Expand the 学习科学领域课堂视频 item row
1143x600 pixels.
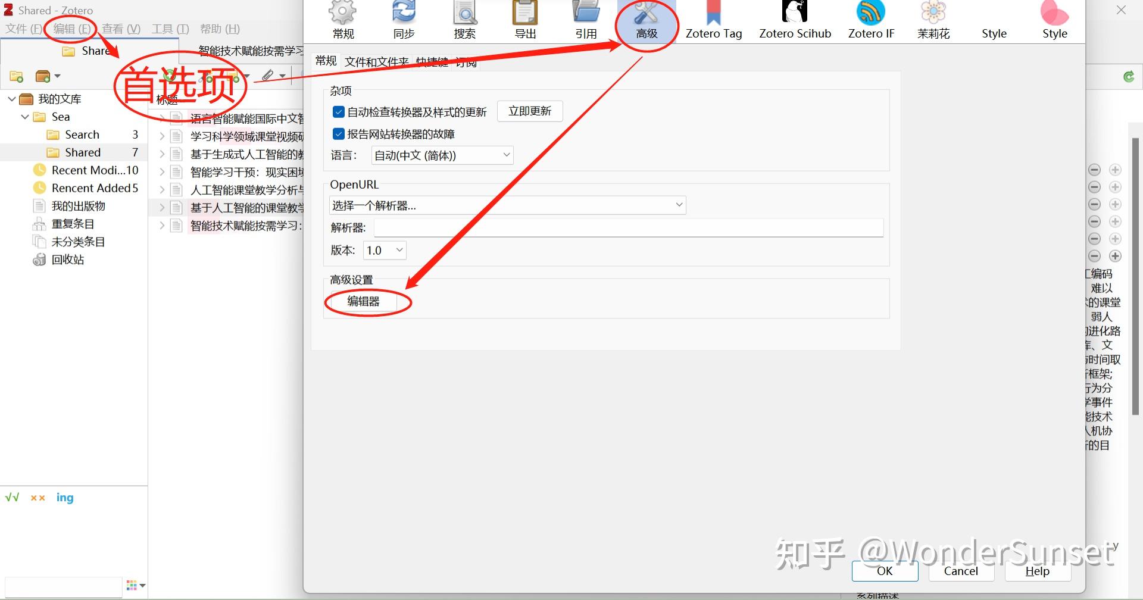[x=161, y=136]
